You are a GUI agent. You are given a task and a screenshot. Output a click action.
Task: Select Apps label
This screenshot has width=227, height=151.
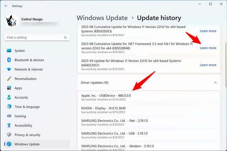click(18, 88)
